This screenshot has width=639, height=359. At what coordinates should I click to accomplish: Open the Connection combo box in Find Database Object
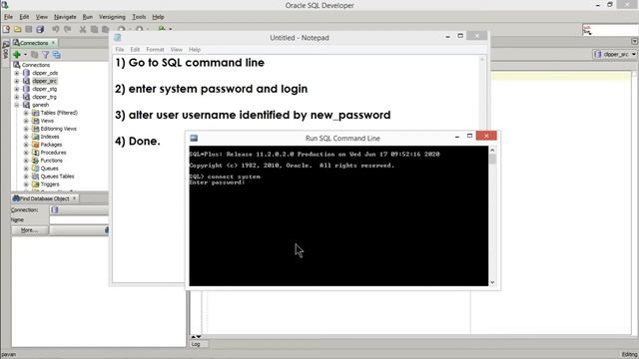pyautogui.click(x=79, y=210)
